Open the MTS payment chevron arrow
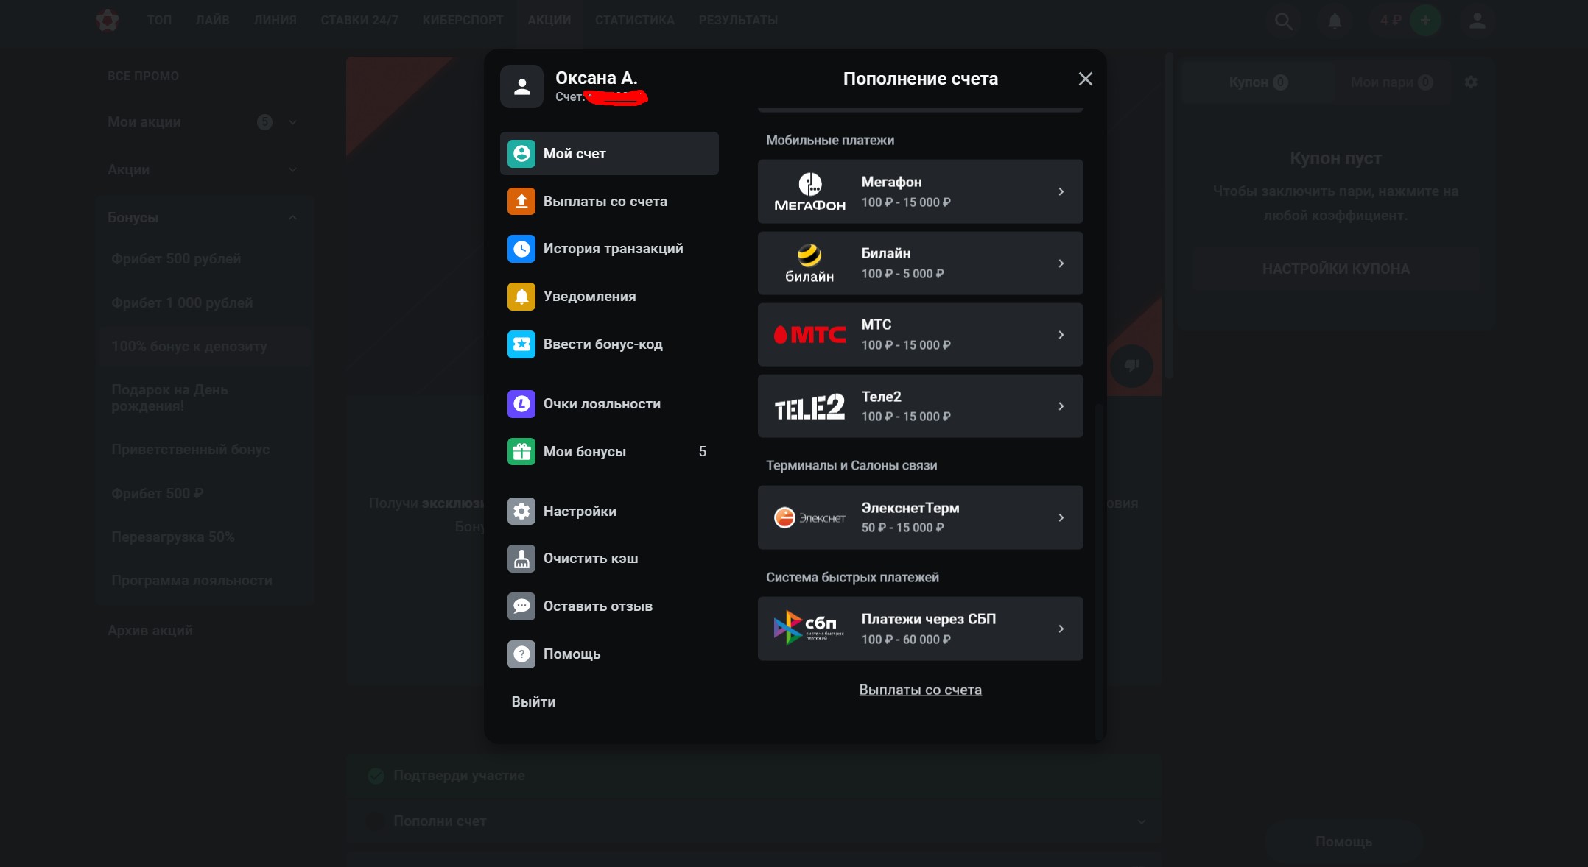 pyautogui.click(x=1061, y=335)
